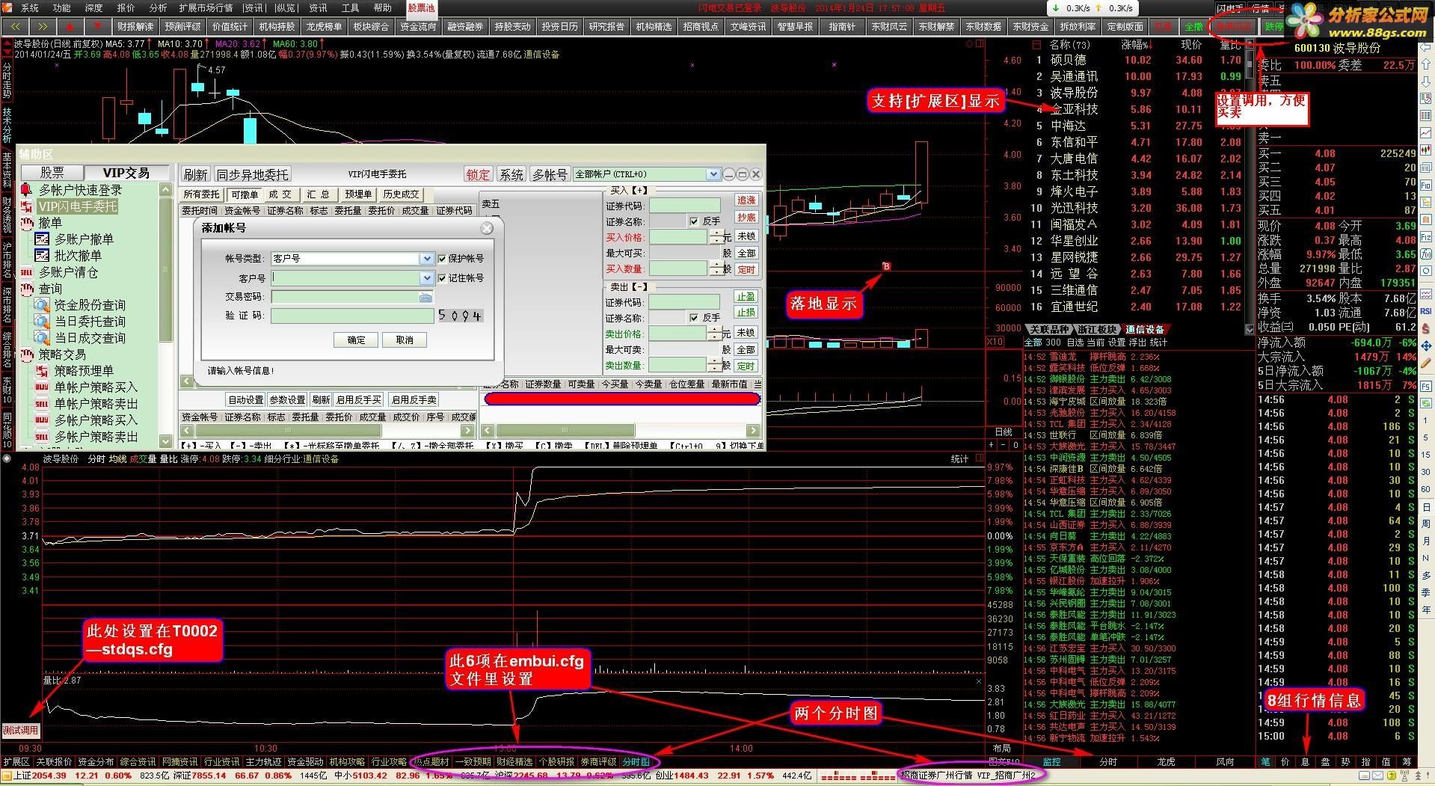Click the RSI icon in right sidebar
The height and width of the screenshot is (786, 1435).
coord(1426,311)
